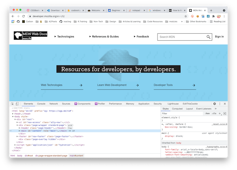Open the GitHub bookmark icon

pos(18,21)
